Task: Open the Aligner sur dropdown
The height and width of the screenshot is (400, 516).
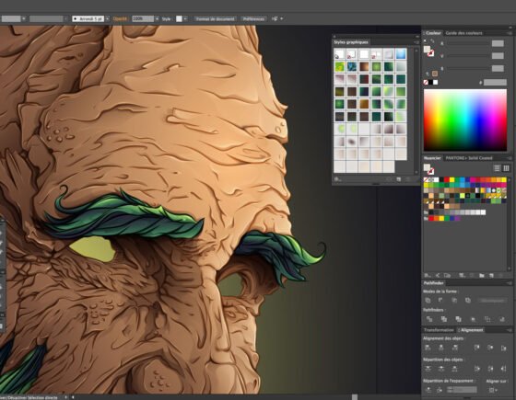Action: point(493,390)
